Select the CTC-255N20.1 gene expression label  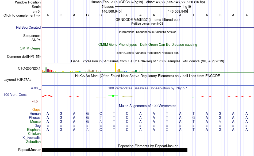pos(29,69)
